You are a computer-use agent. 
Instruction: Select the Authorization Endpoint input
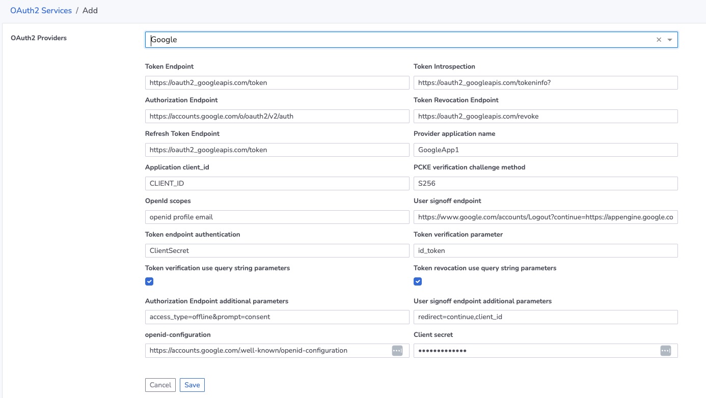pyautogui.click(x=277, y=116)
